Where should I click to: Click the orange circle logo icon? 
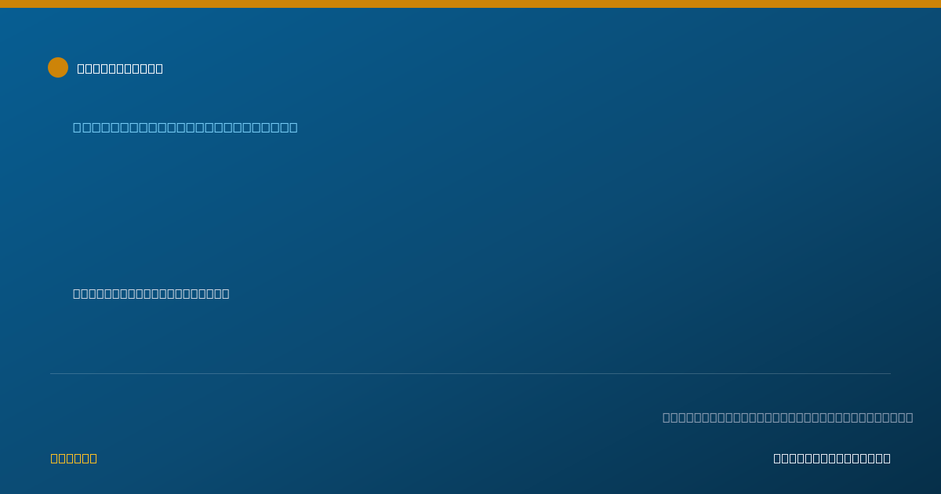(58, 67)
